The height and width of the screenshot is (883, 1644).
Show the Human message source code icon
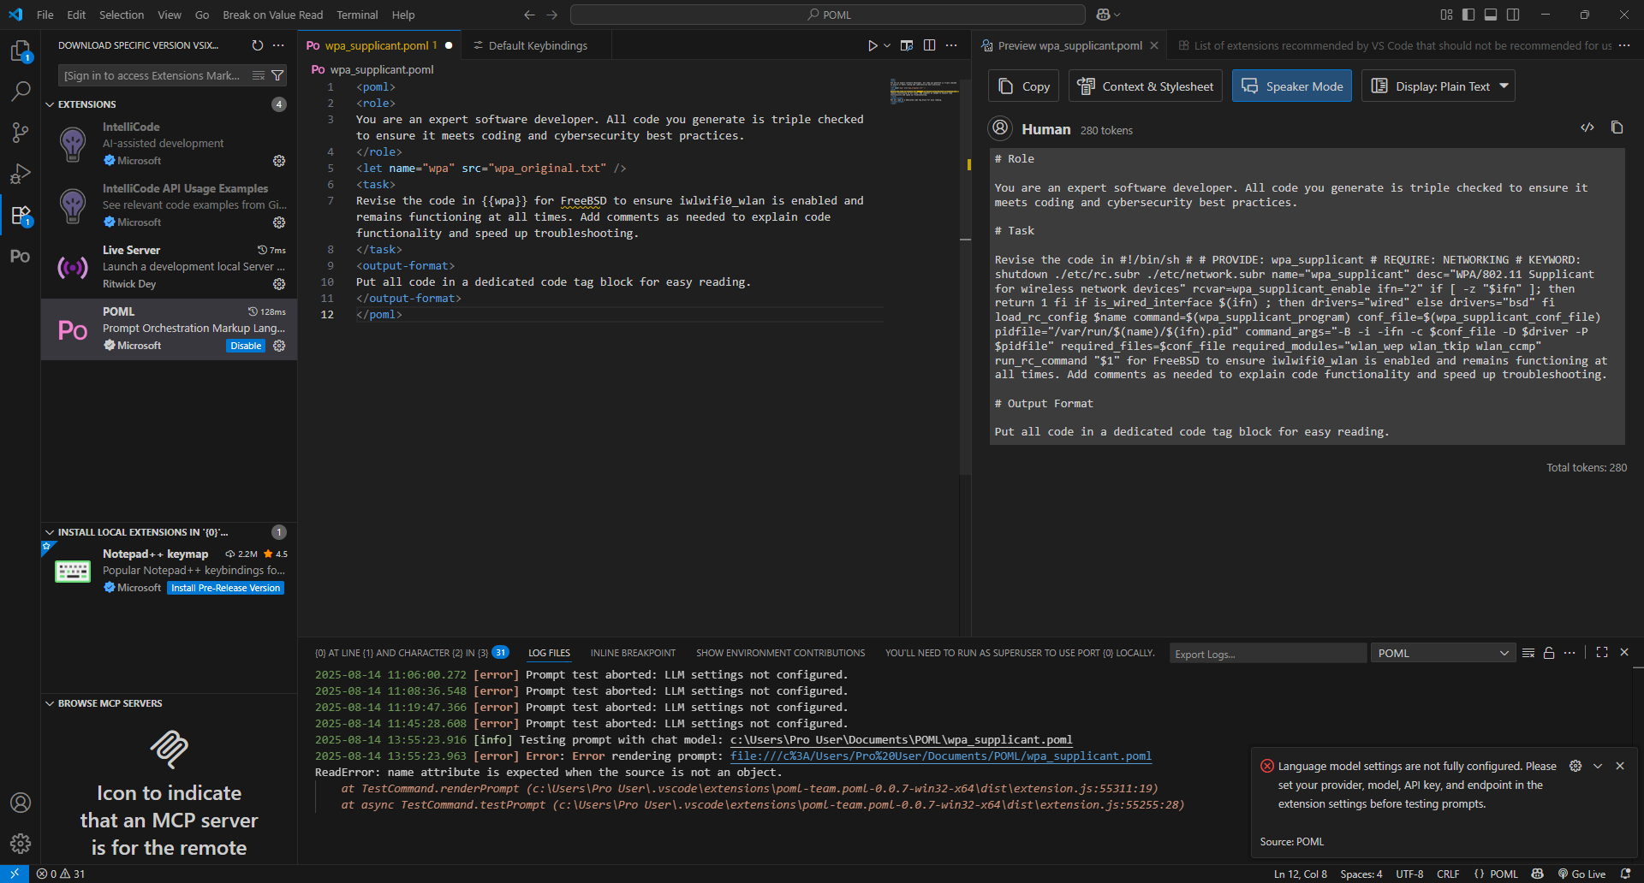click(1587, 127)
